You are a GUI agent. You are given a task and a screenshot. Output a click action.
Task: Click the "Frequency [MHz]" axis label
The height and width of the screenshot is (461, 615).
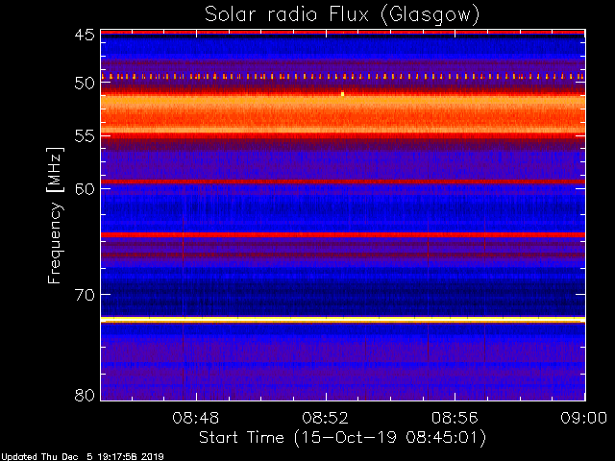55,215
